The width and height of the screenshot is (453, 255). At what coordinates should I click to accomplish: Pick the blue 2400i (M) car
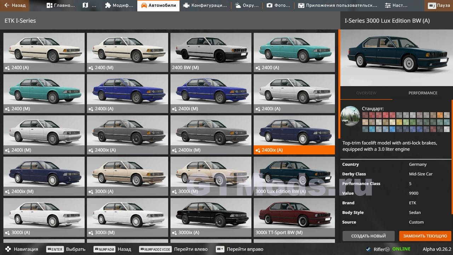pos(211,93)
